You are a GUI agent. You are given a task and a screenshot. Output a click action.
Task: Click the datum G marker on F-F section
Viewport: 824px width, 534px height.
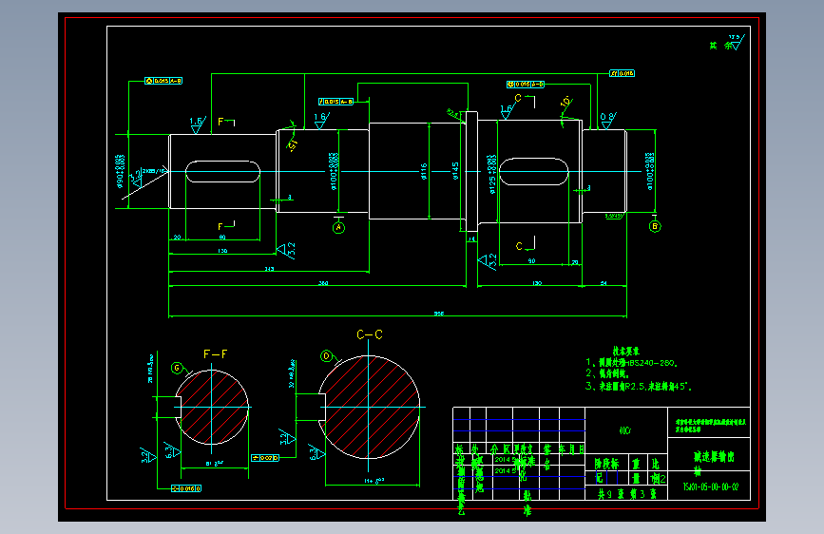point(177,368)
